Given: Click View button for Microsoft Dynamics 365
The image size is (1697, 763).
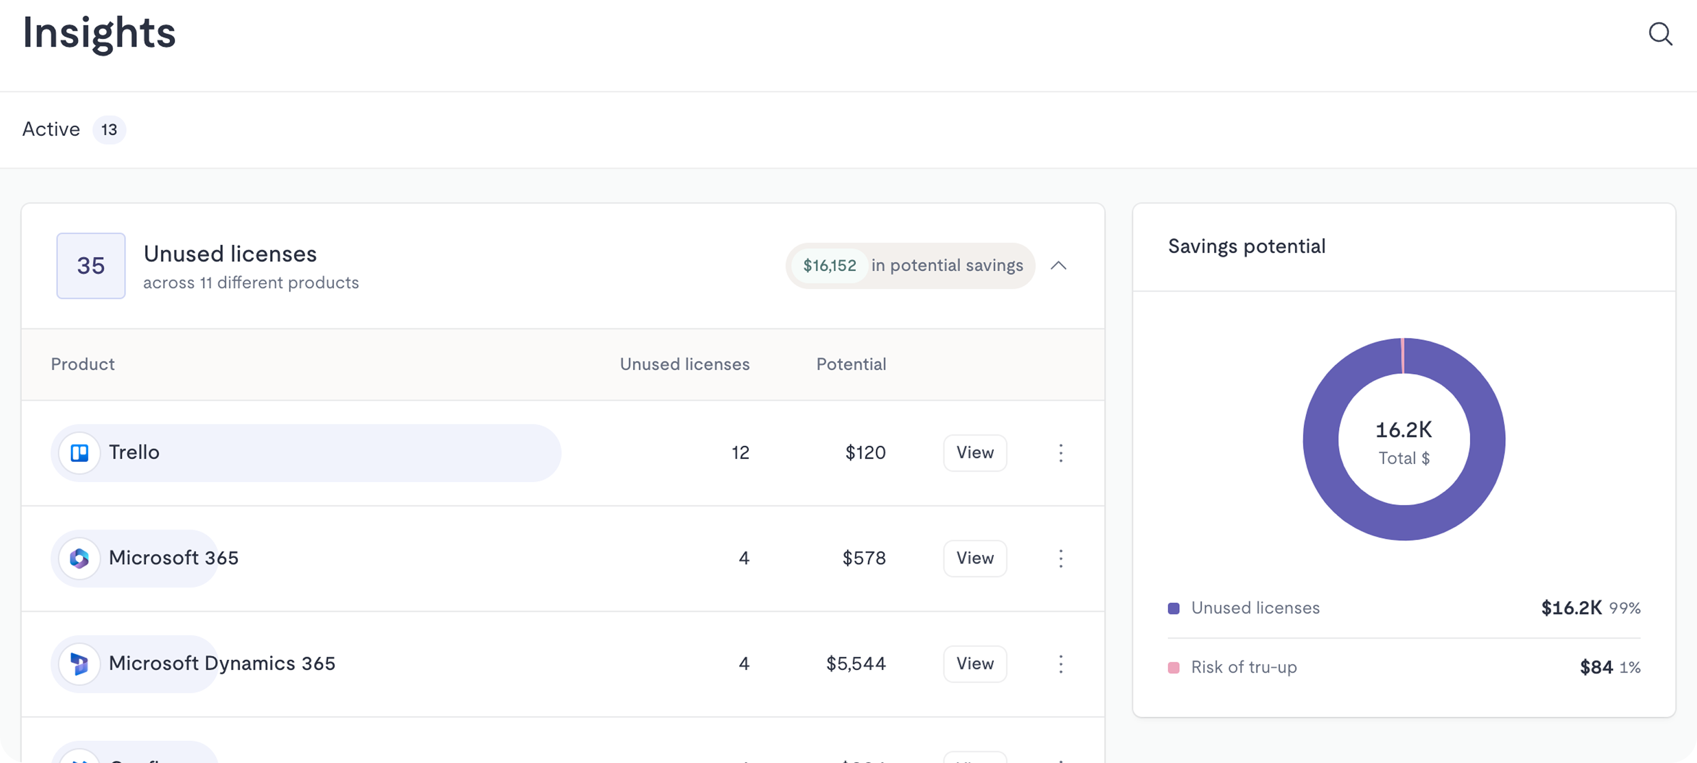Looking at the screenshot, I should click(x=974, y=664).
